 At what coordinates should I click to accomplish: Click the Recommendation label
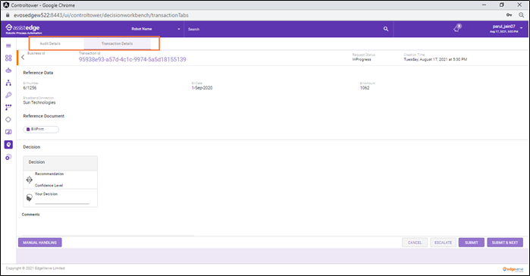[49, 174]
